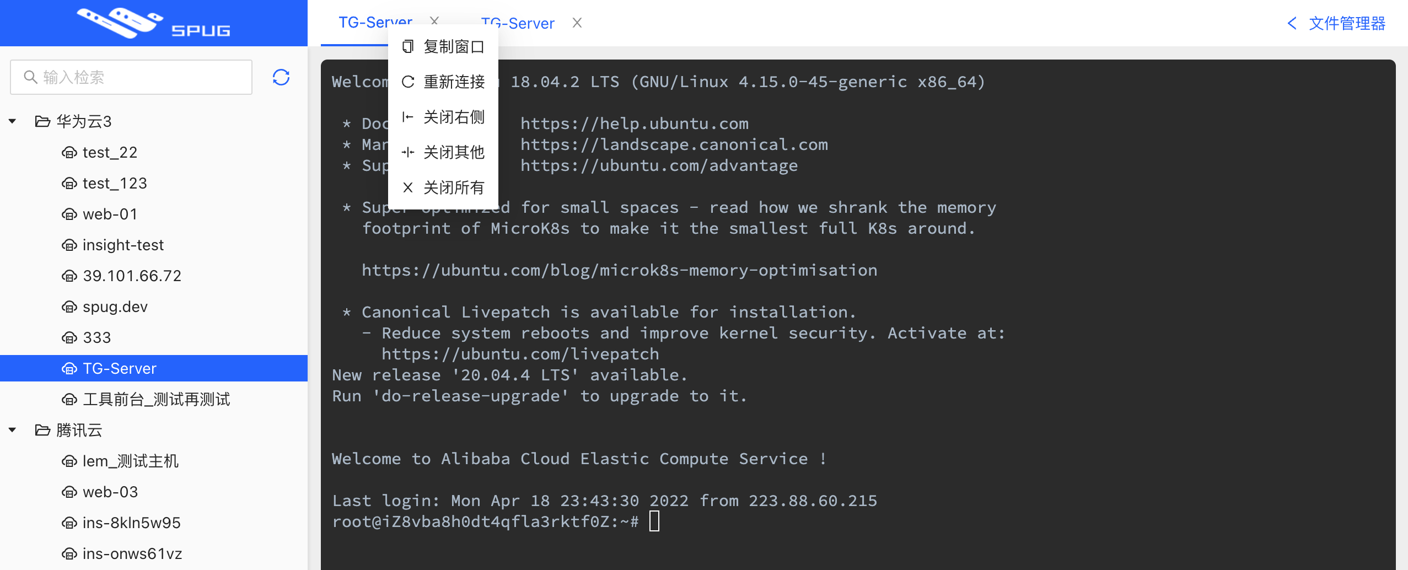Click the host icon beside TG-Server
Screen dimensions: 1408x570
70,368
